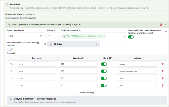Toggle Obrót 90° for korpus row

(x=104, y=64)
